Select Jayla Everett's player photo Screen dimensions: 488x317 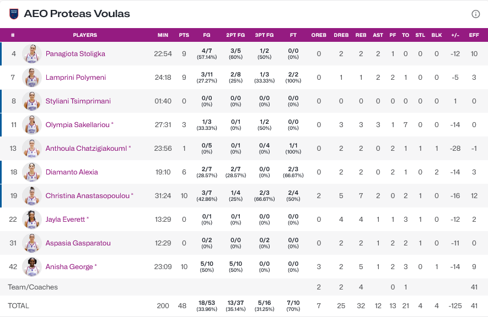pyautogui.click(x=32, y=220)
